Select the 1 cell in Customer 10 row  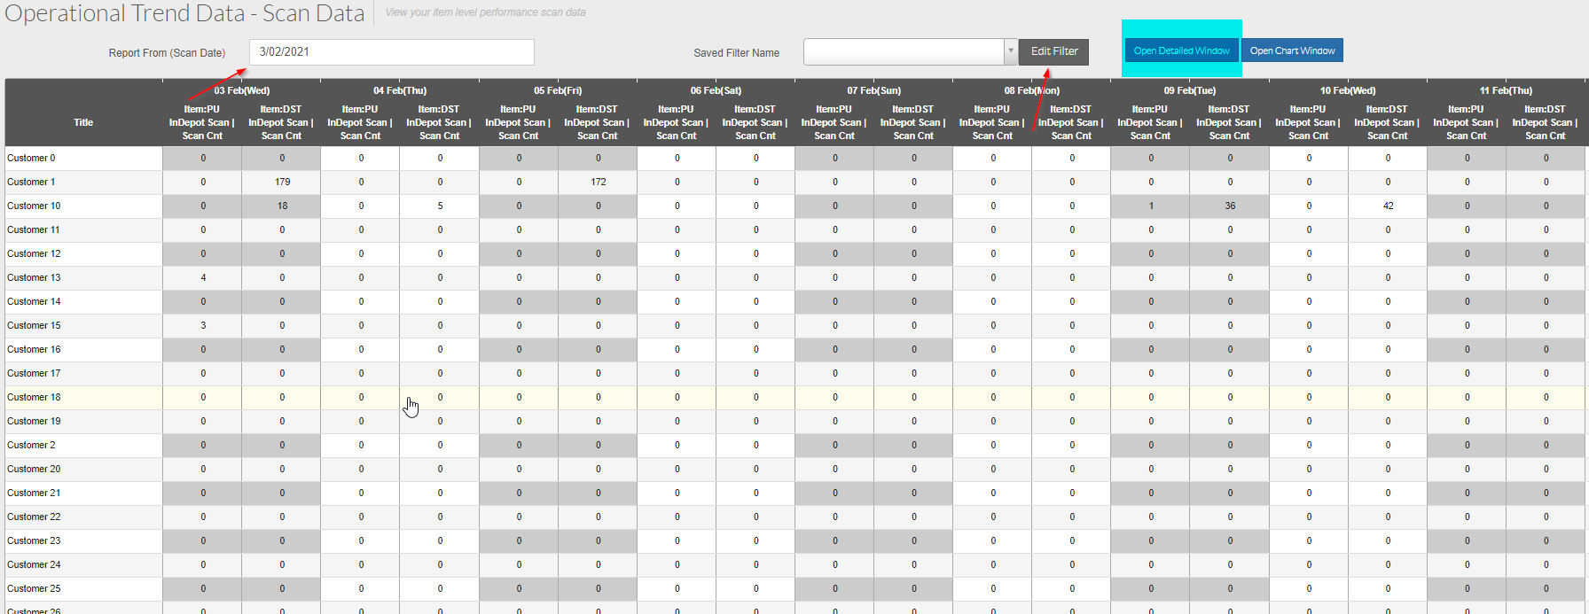pyautogui.click(x=1151, y=206)
